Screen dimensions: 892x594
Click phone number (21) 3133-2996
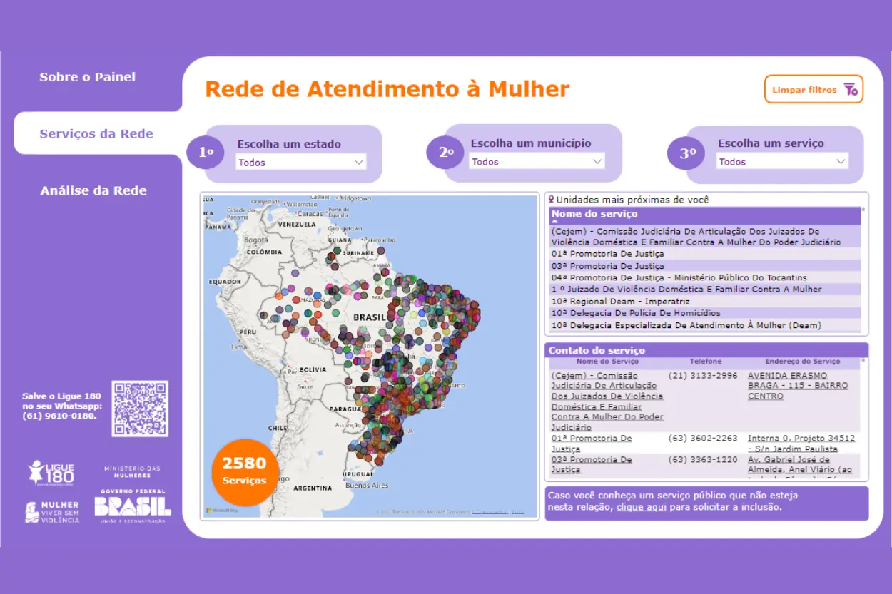tap(703, 375)
